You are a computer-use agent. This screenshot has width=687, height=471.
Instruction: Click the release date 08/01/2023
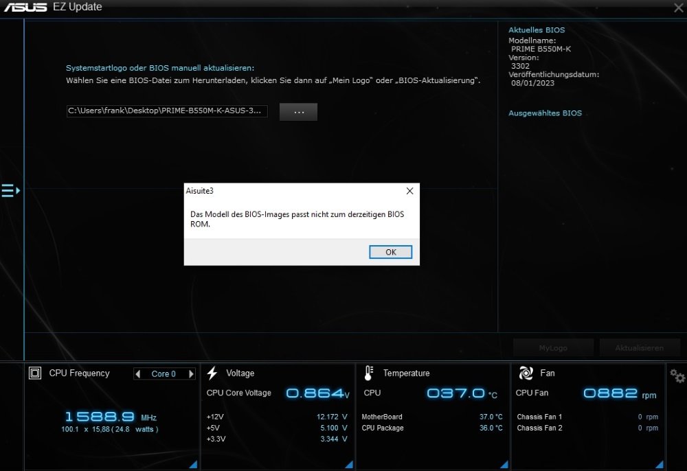[x=532, y=83]
